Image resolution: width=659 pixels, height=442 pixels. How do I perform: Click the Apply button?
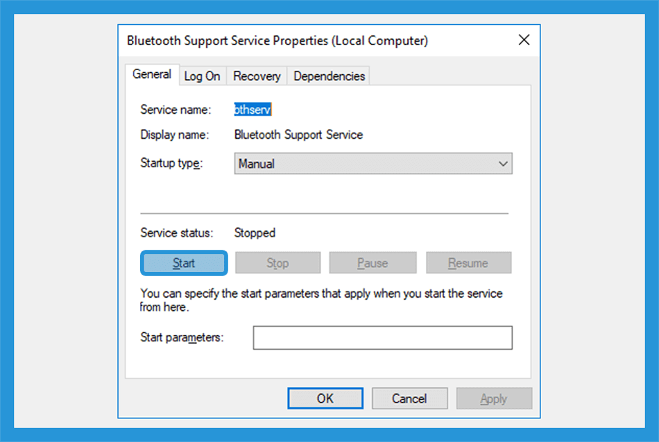(x=494, y=398)
